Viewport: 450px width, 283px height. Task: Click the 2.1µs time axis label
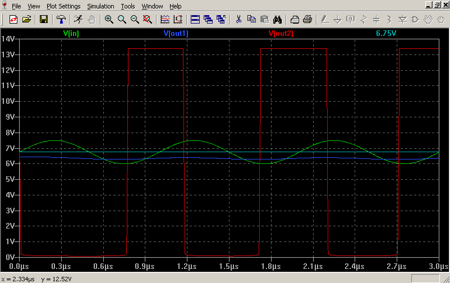pyautogui.click(x=313, y=266)
